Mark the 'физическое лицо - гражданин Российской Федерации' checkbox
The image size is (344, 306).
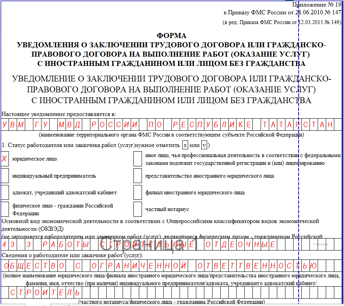5,209
